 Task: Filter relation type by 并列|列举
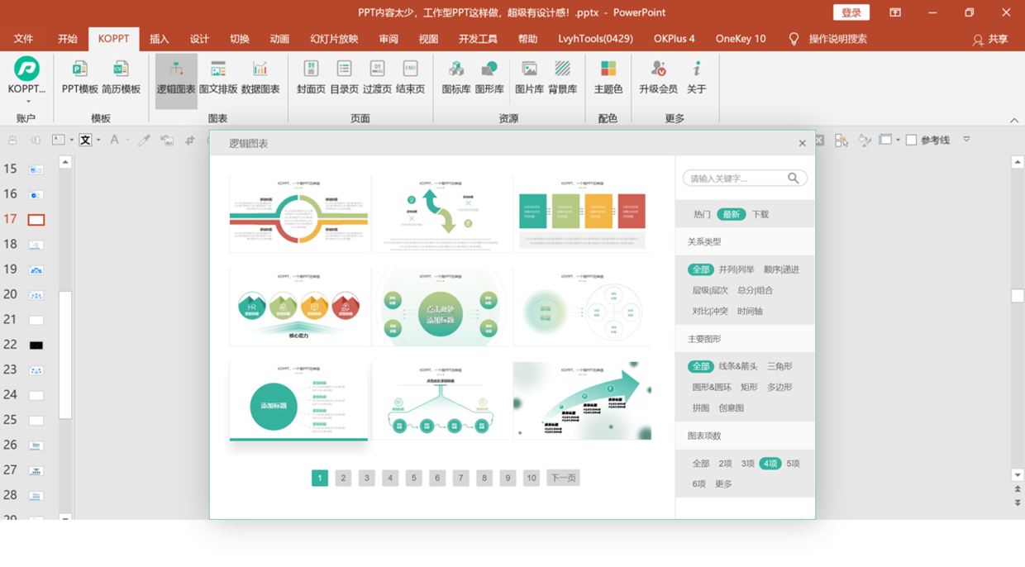point(736,269)
